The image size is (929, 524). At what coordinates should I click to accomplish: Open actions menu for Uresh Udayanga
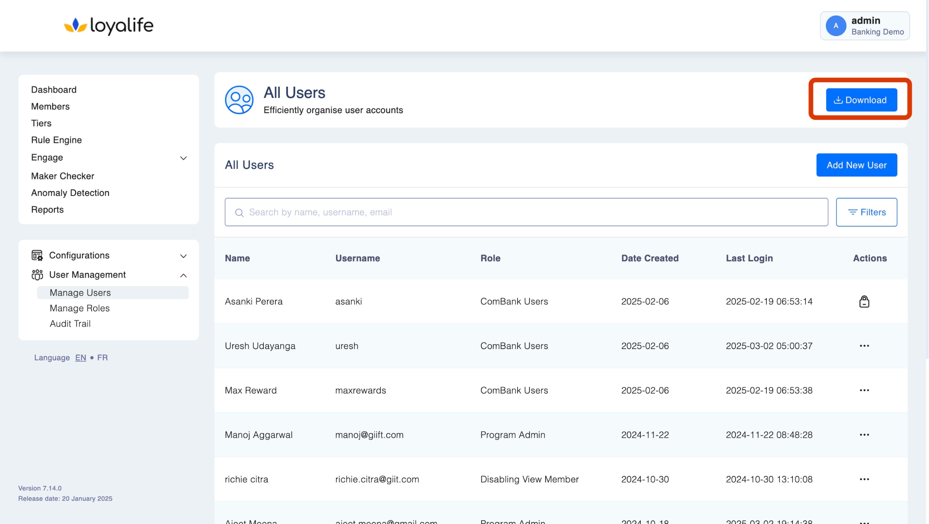point(864,346)
